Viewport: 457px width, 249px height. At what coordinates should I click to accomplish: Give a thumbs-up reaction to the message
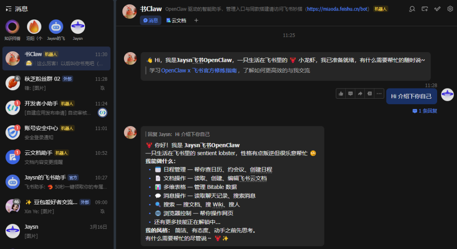point(341,93)
